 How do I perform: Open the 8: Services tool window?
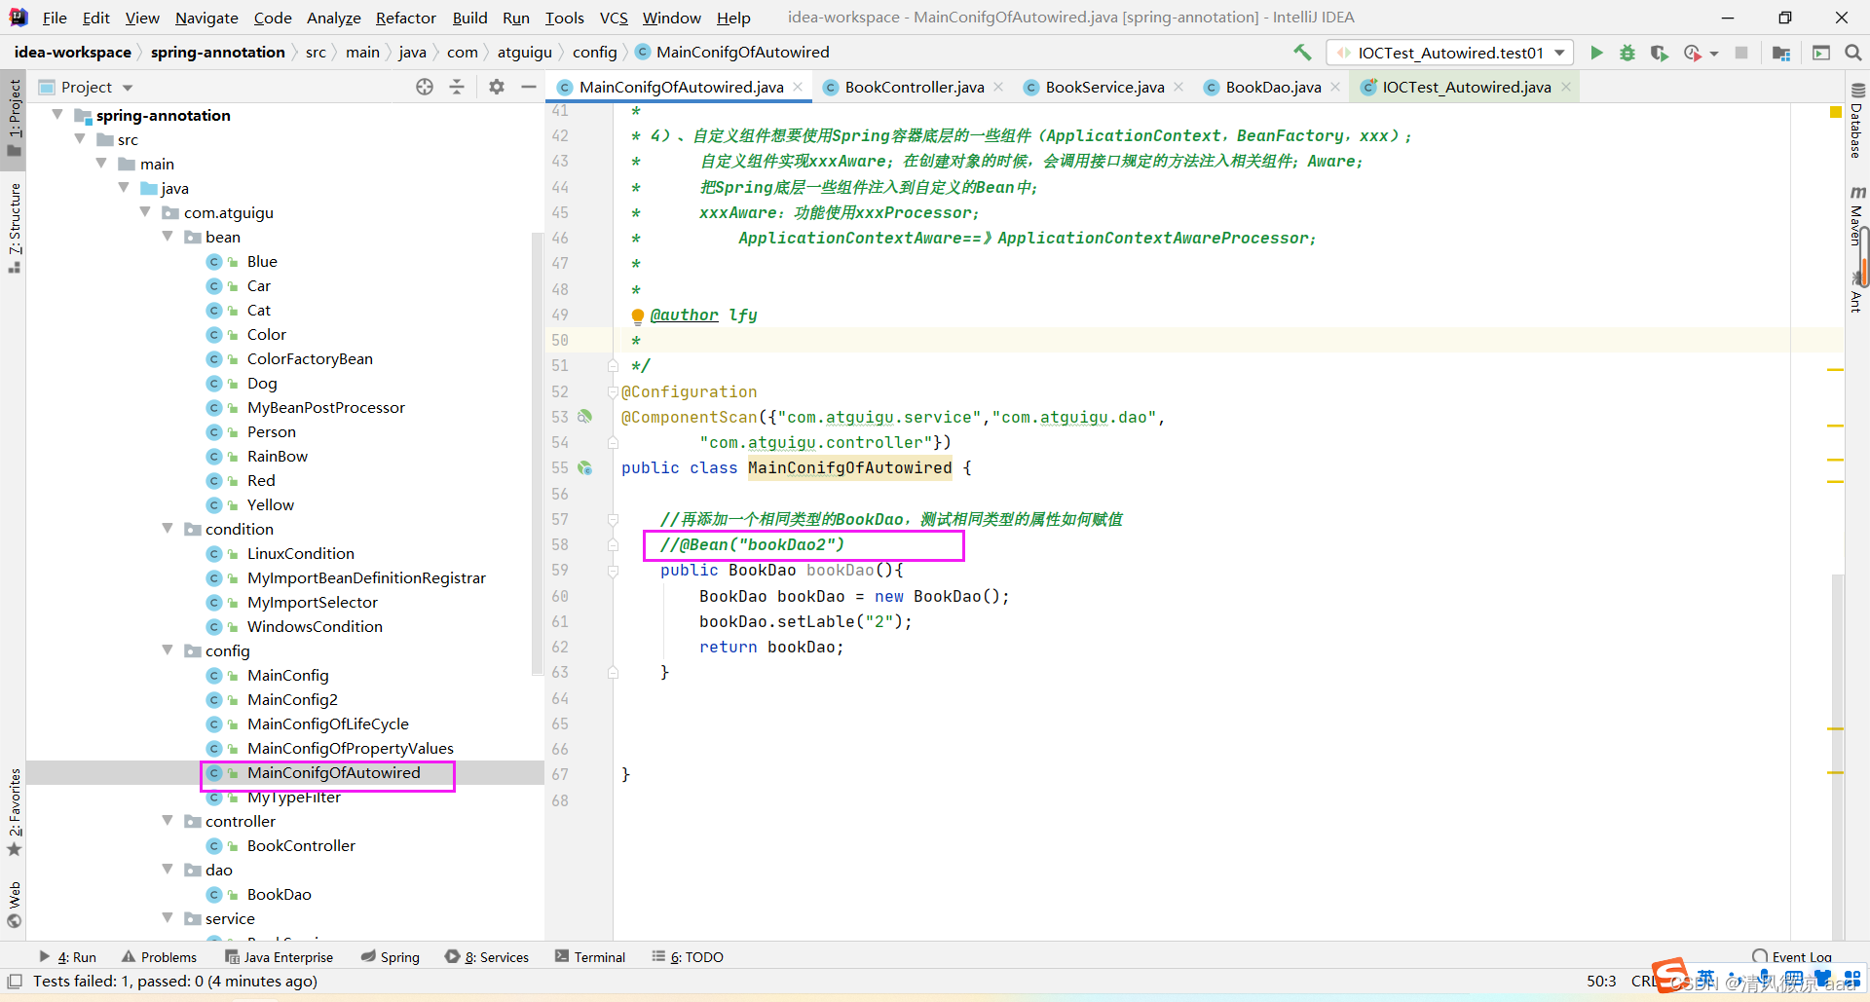pyautogui.click(x=487, y=957)
